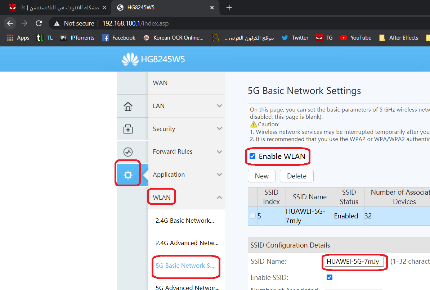The image size is (430, 290).
Task: Expand the Application menu chevron
Action: 219,175
